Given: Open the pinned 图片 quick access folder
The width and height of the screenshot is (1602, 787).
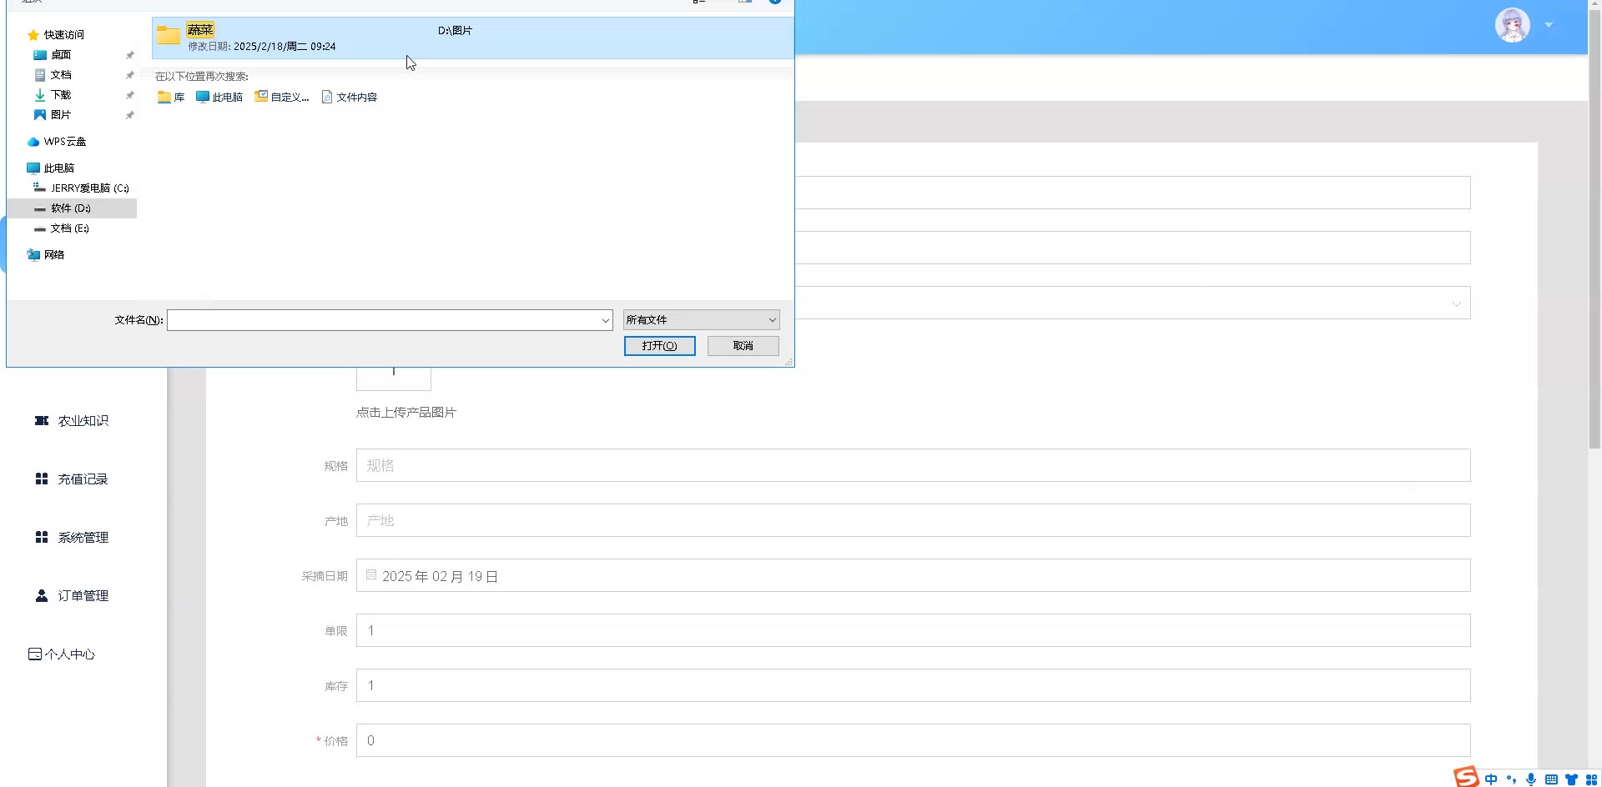Looking at the screenshot, I should 61,115.
